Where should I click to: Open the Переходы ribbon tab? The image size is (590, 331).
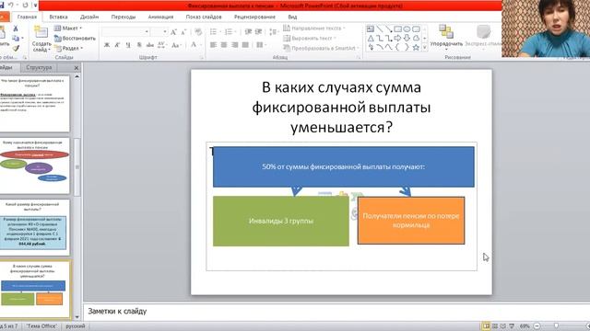[124, 17]
